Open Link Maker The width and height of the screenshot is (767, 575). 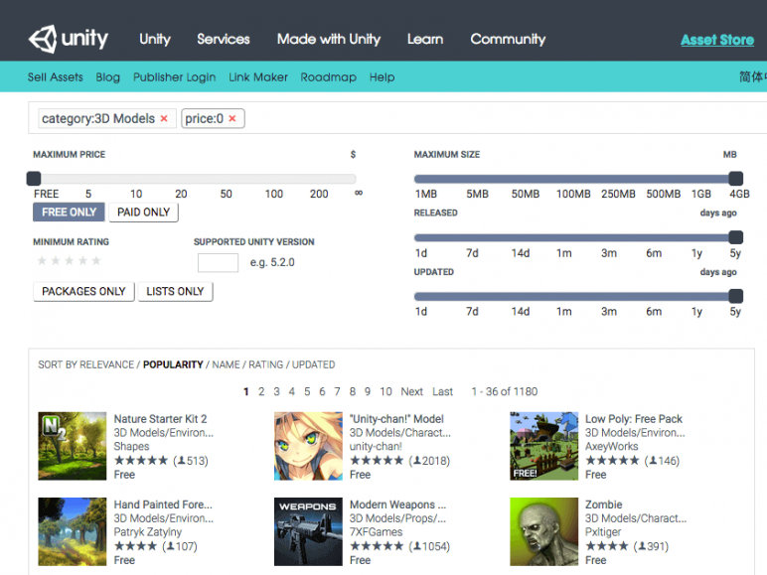(x=258, y=77)
